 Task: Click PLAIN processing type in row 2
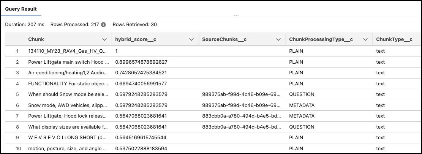point(296,62)
